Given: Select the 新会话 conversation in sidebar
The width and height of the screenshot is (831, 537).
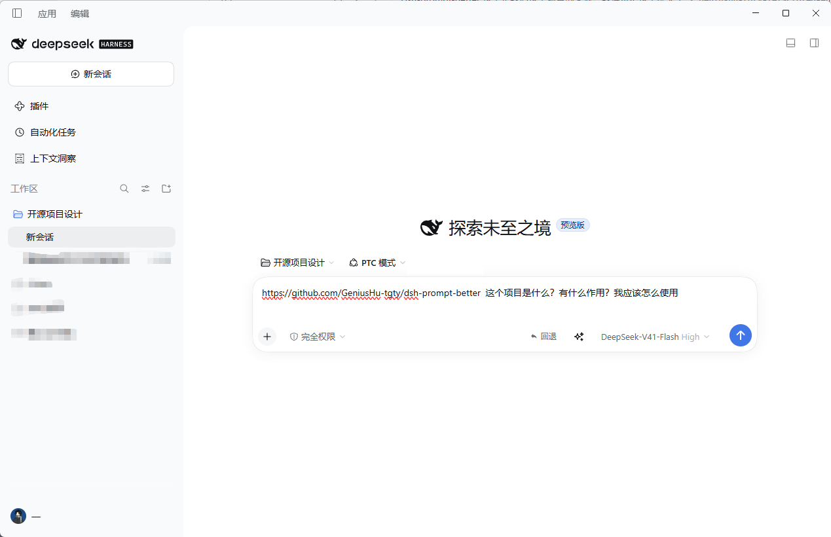Looking at the screenshot, I should click(x=91, y=237).
